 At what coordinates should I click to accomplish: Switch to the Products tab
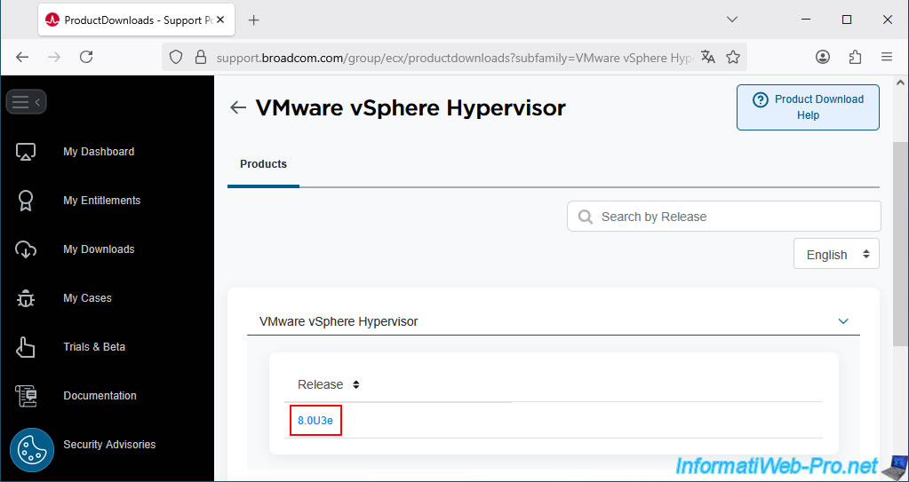263,164
